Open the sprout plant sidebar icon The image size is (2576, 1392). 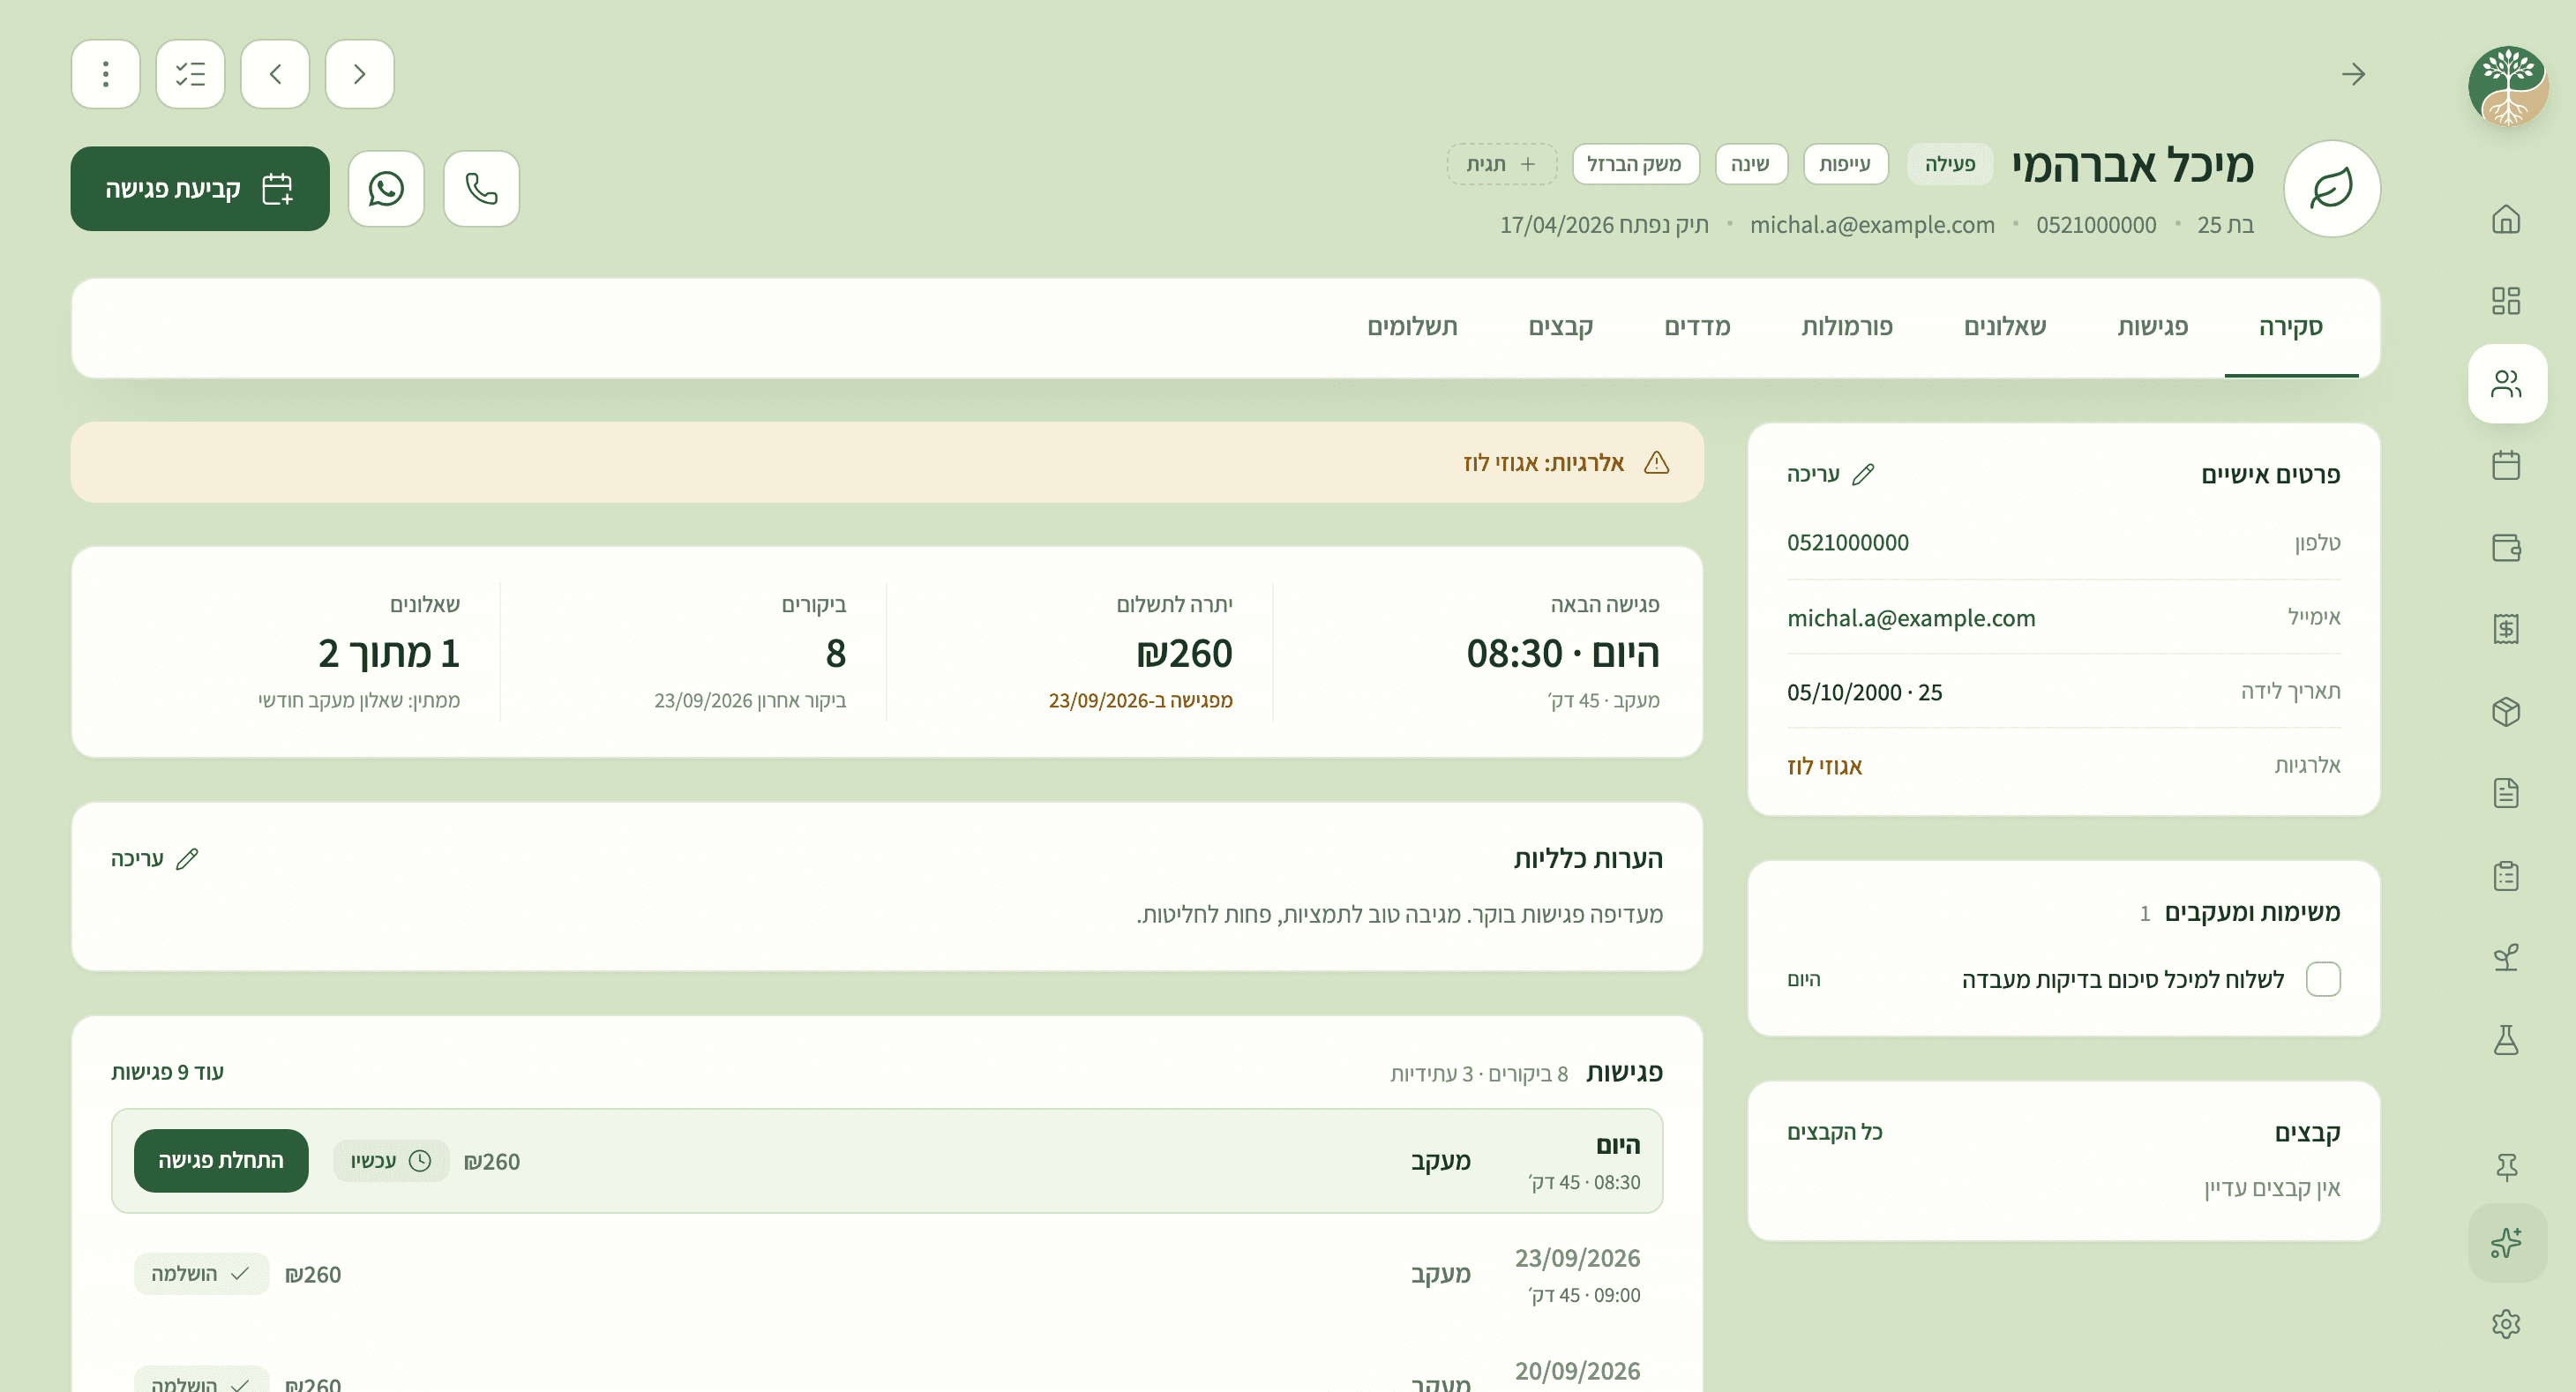(2506, 958)
